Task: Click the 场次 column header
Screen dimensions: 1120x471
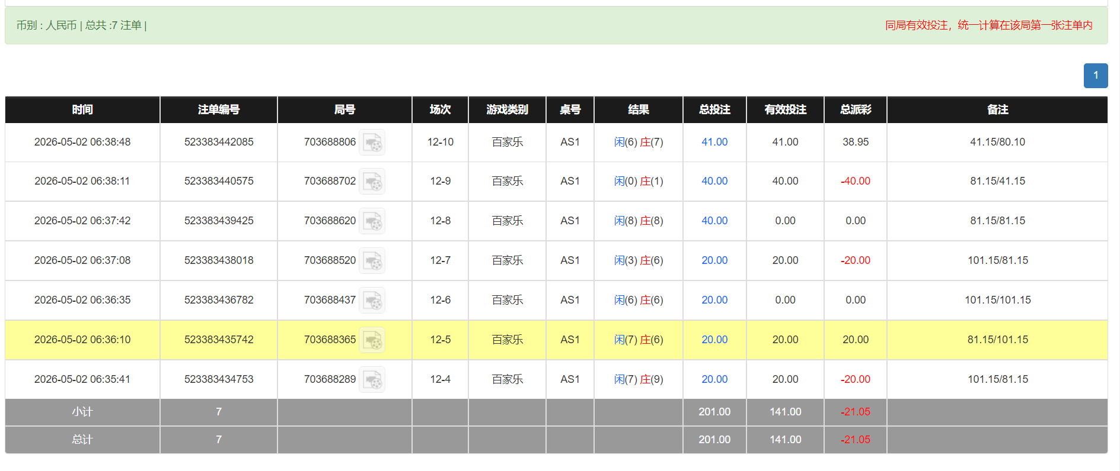Action: click(441, 109)
